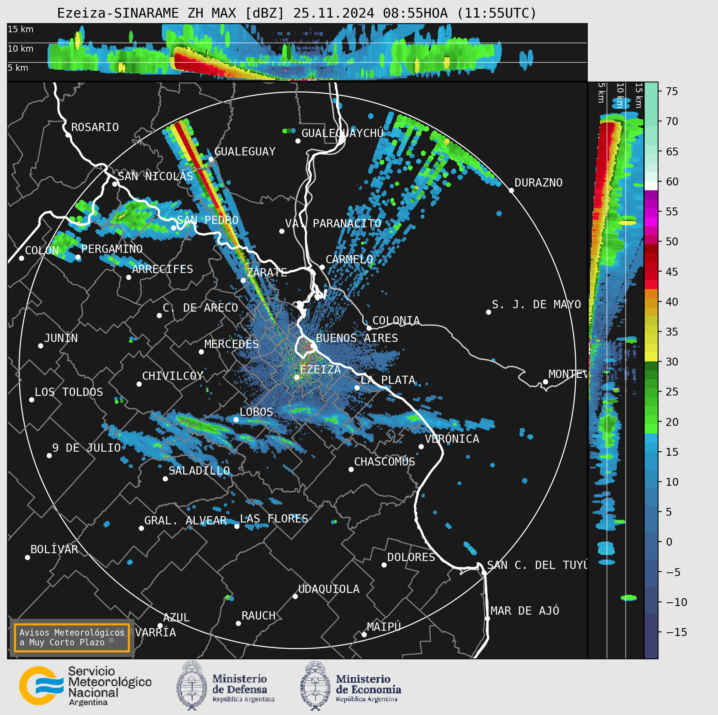Select the LOBOS city marker dot
Screen dimensions: 718x715
tap(236, 419)
